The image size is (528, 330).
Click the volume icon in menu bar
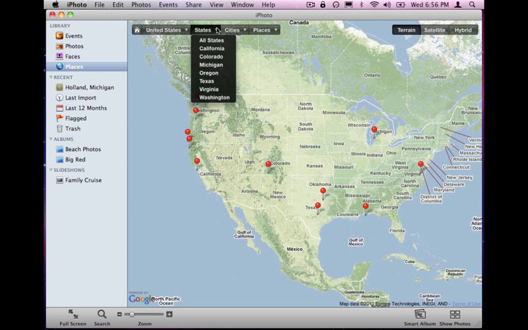[387, 5]
